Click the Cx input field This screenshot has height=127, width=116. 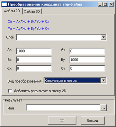(x=34, y=68)
